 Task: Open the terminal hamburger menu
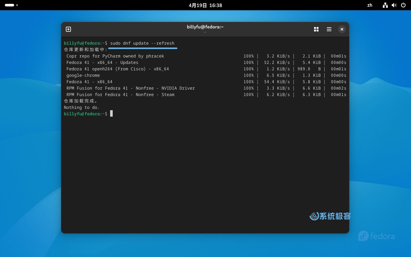(x=329, y=29)
